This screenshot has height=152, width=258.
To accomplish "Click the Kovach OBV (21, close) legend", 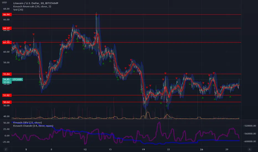I will (27, 123).
